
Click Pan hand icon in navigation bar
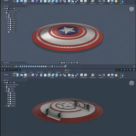(x=64, y=63)
